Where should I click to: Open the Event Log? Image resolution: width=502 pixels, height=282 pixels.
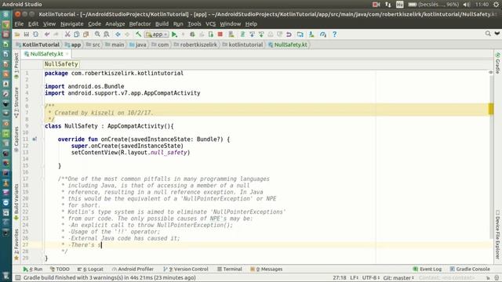point(427,269)
